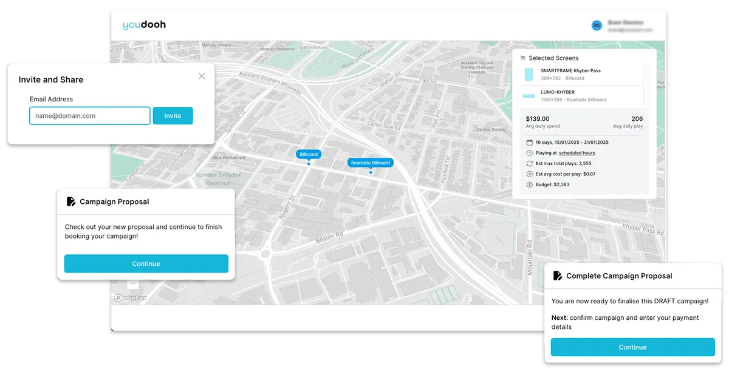
Task: Click the calendar icon beside campaign dates
Action: point(529,142)
